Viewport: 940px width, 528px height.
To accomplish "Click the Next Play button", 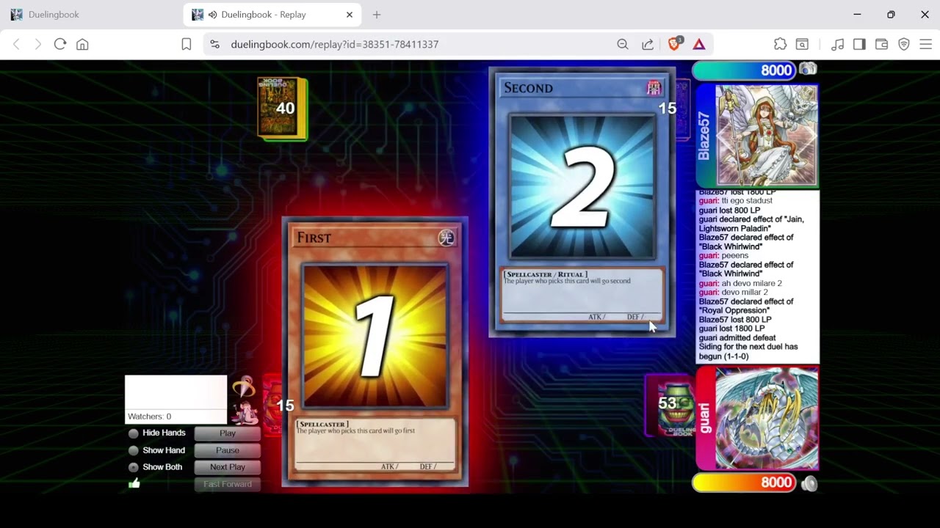I will (x=228, y=467).
